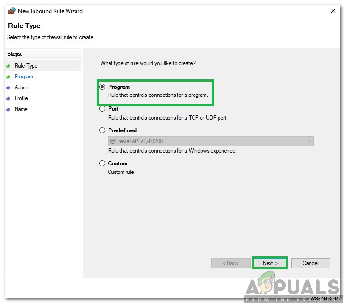Click the purple bullet beside Name step
Viewport: 345px width, 303px height.
[8, 109]
